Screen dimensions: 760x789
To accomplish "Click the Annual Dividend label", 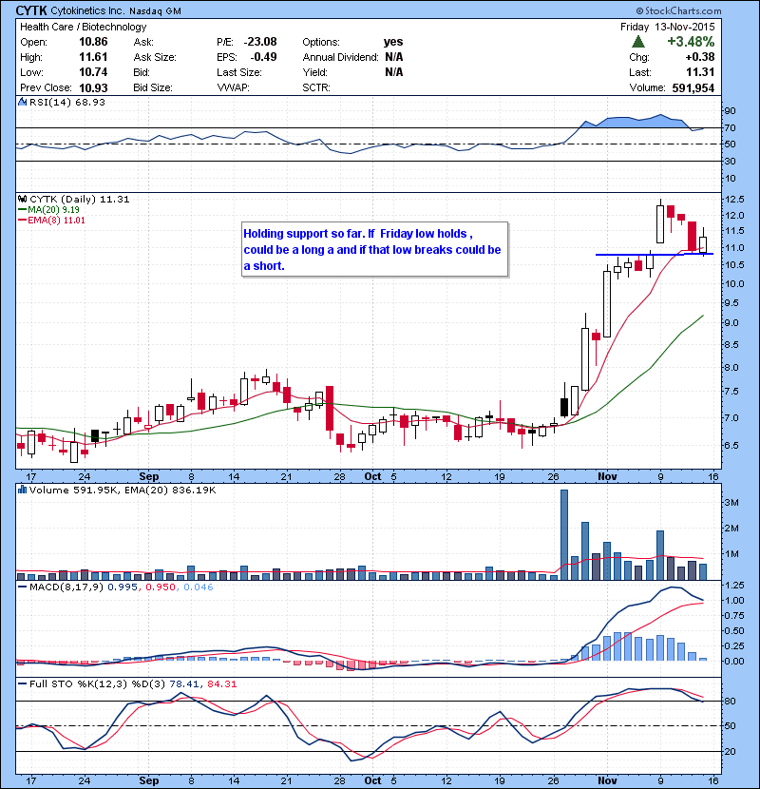I will point(340,57).
